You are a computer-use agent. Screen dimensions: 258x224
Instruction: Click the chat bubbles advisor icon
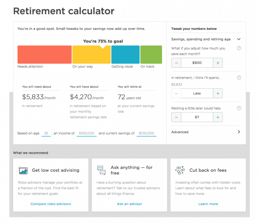click(101, 170)
